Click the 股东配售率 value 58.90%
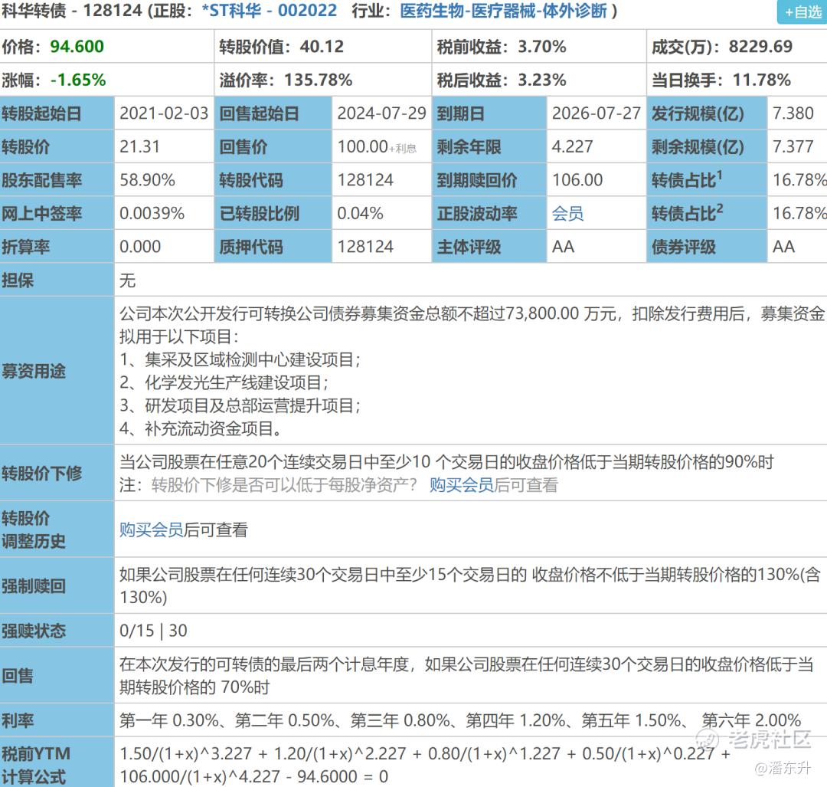Viewport: 827px width, 787px height. pos(147,180)
